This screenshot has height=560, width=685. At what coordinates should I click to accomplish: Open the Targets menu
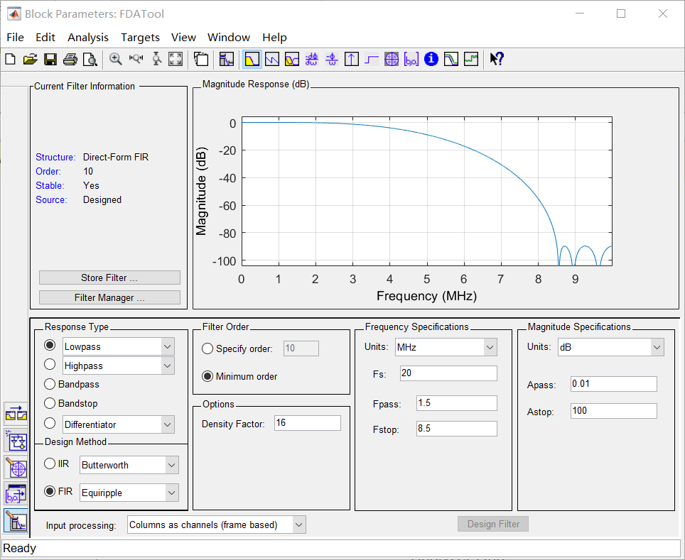[140, 37]
